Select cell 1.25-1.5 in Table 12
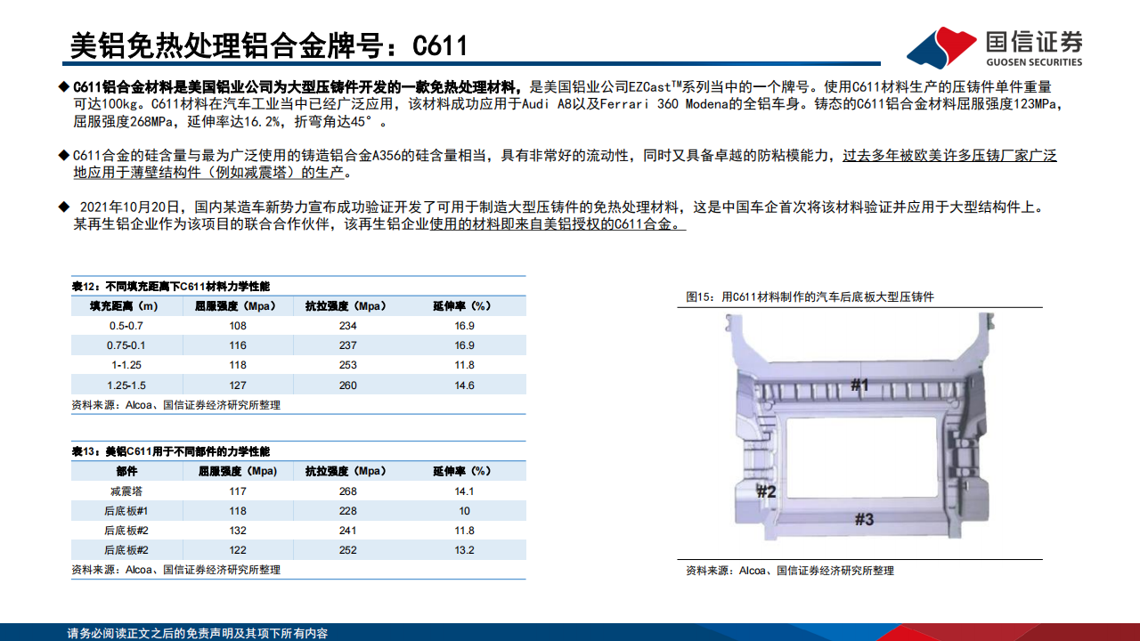 pos(126,385)
